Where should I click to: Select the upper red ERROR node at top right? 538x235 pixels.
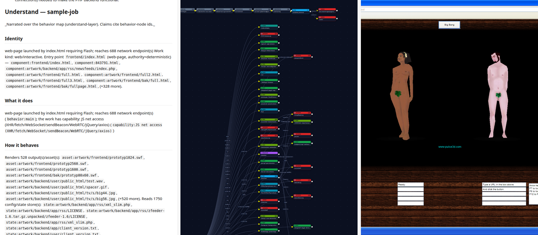point(327,11)
